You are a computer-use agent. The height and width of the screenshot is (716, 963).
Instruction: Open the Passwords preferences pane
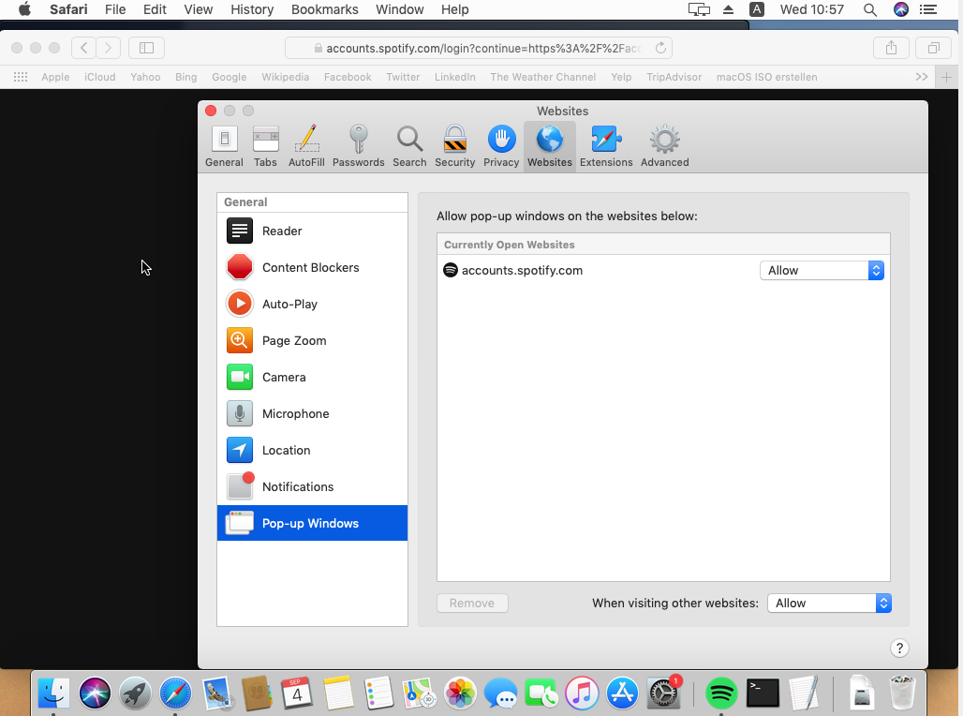(358, 146)
